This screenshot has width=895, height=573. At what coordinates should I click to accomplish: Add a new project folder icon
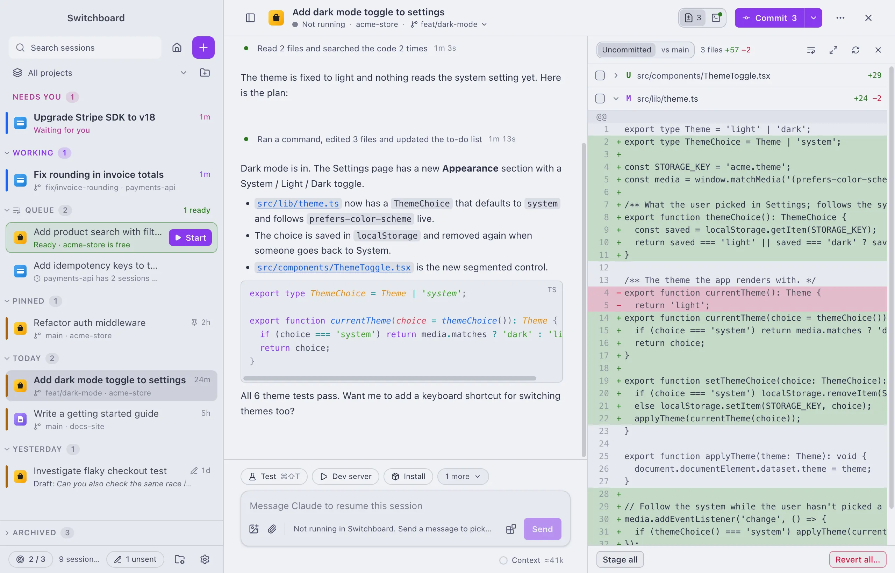[205, 73]
